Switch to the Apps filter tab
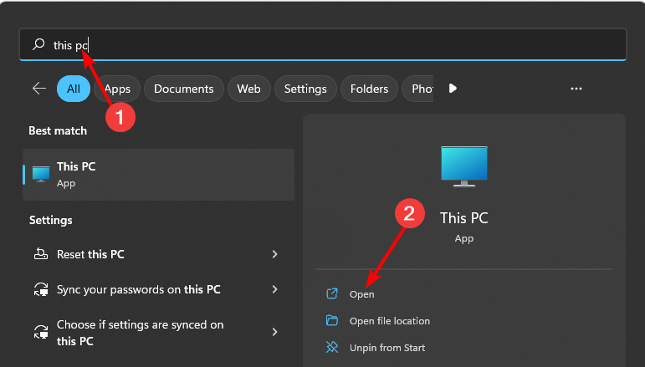Screen dimensions: 645x367 tap(117, 89)
